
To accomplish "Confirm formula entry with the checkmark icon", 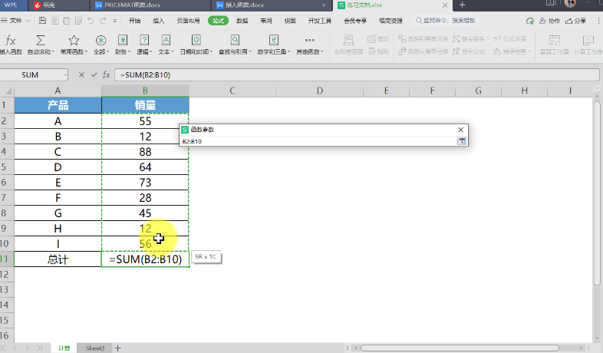I will (x=94, y=74).
